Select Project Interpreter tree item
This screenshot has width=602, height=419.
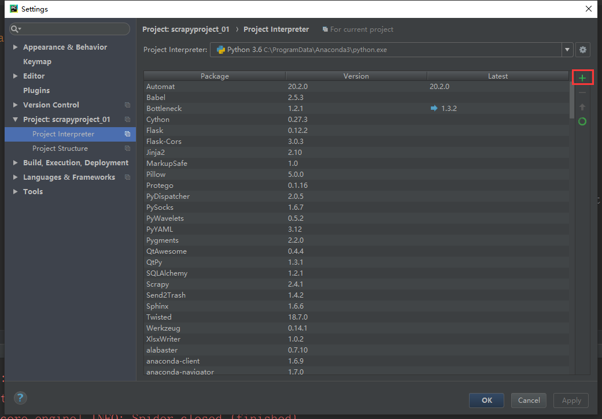(70, 134)
